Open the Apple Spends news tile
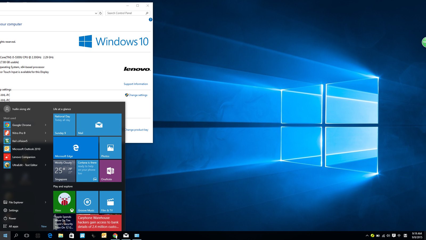The image size is (426, 240). (64, 222)
